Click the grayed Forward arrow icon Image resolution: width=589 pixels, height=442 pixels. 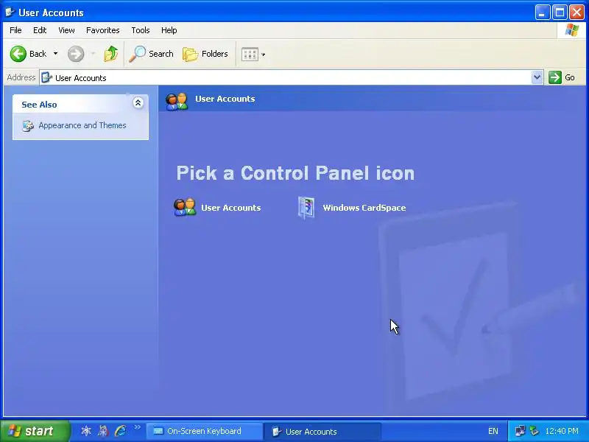pos(76,54)
